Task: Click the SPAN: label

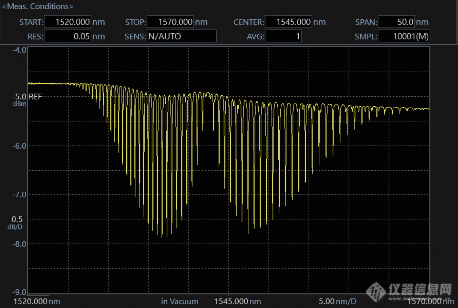Action: [366, 22]
